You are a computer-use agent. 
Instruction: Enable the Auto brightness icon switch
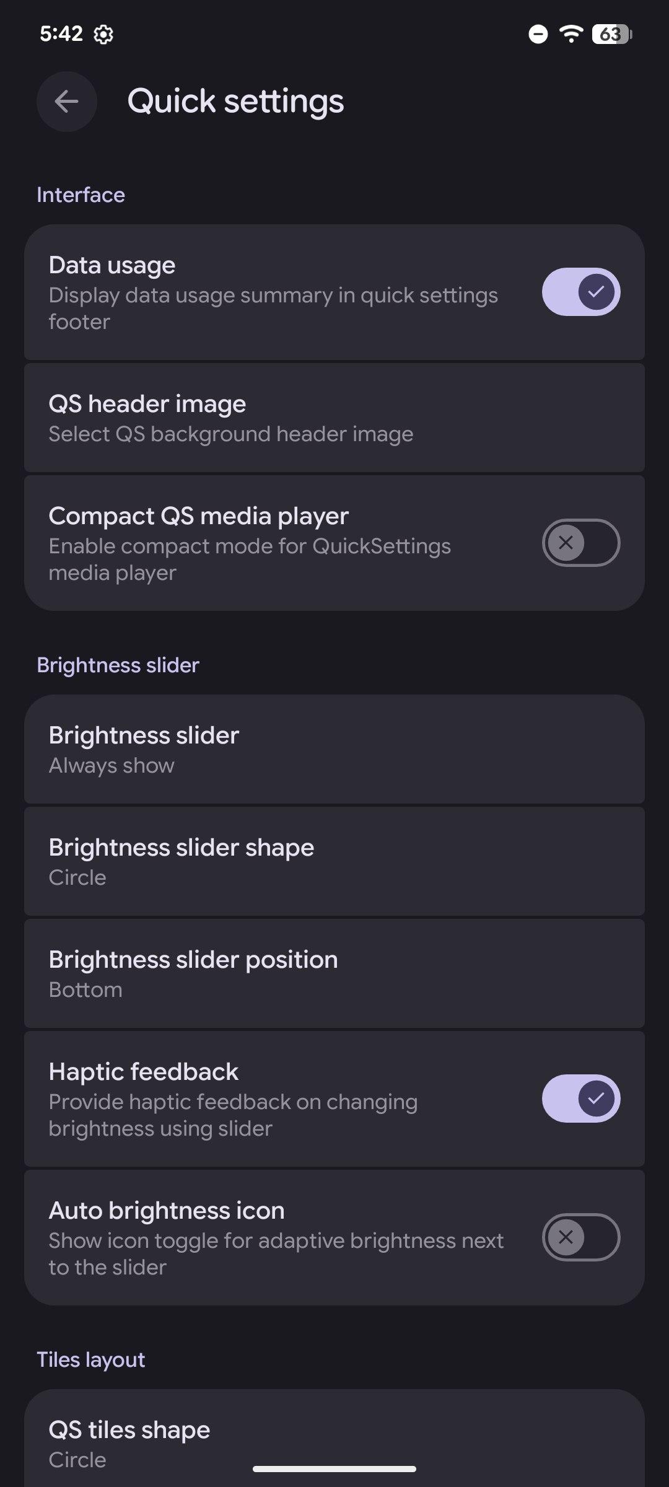pyautogui.click(x=580, y=1237)
